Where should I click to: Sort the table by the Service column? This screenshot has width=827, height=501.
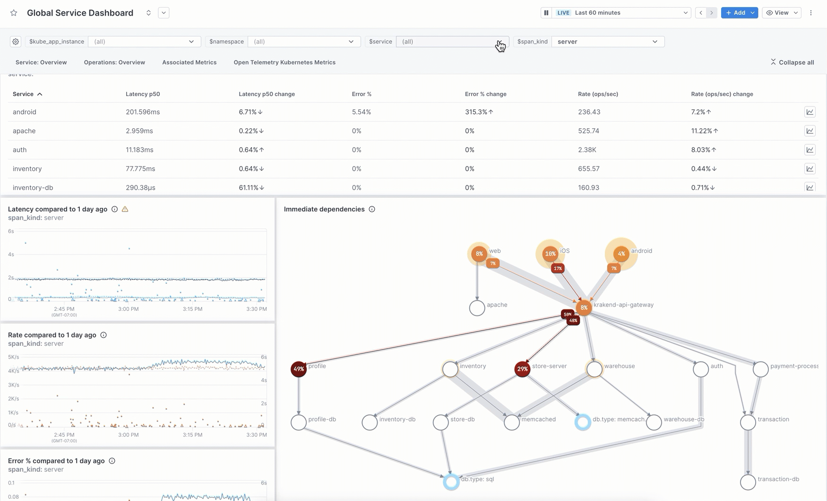pyautogui.click(x=27, y=94)
